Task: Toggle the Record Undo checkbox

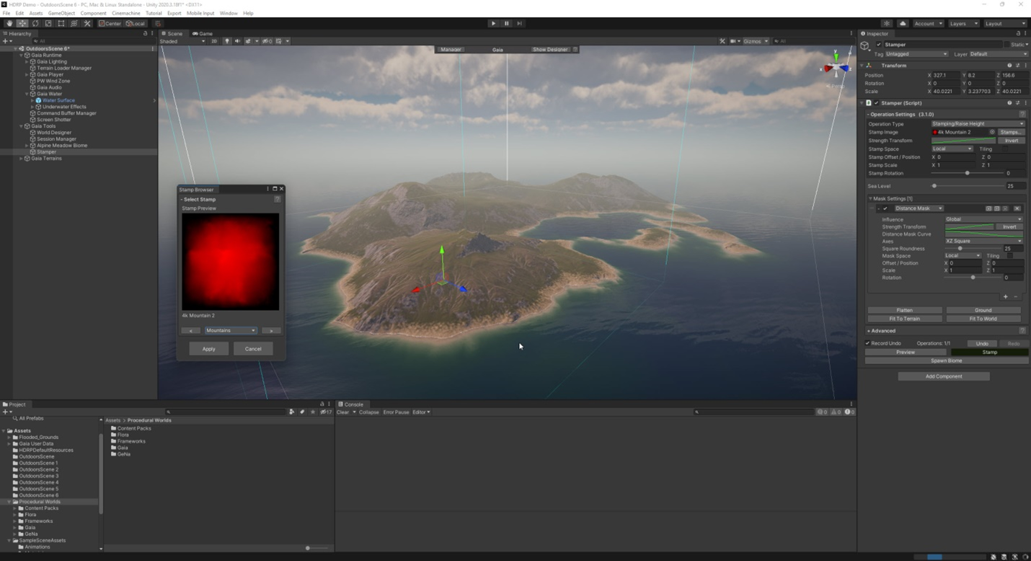Action: pyautogui.click(x=868, y=343)
